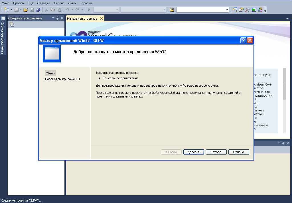
Task: Click the Undo arrow icon
Action: tap(67, 10)
